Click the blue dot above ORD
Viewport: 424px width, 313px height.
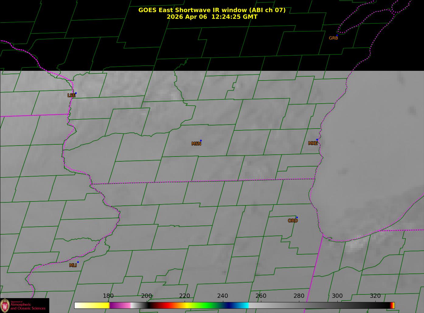pos(297,217)
